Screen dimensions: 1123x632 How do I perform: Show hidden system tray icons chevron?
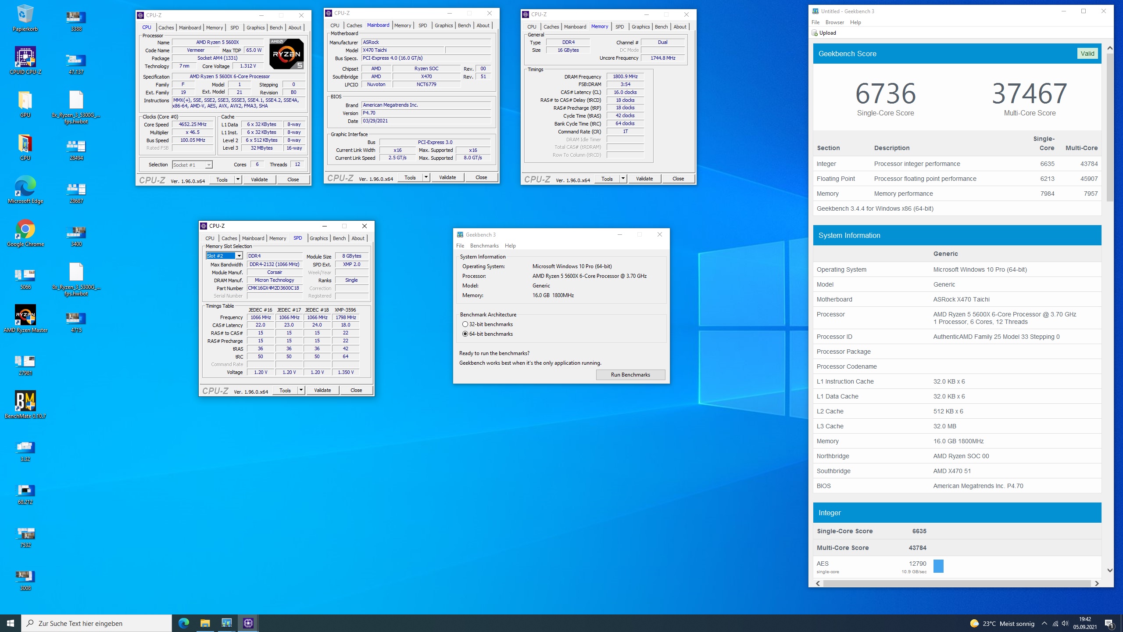tap(1044, 623)
